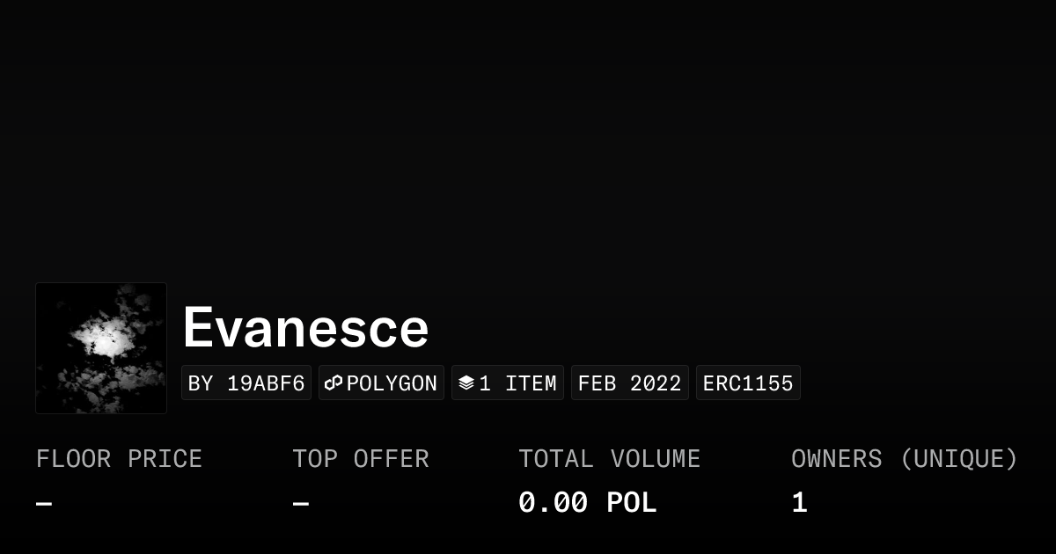The width and height of the screenshot is (1056, 554).
Task: Click the POL currency unit text
Action: coord(631,503)
